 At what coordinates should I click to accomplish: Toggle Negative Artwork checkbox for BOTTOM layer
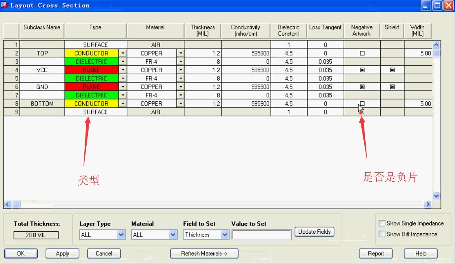[362, 104]
